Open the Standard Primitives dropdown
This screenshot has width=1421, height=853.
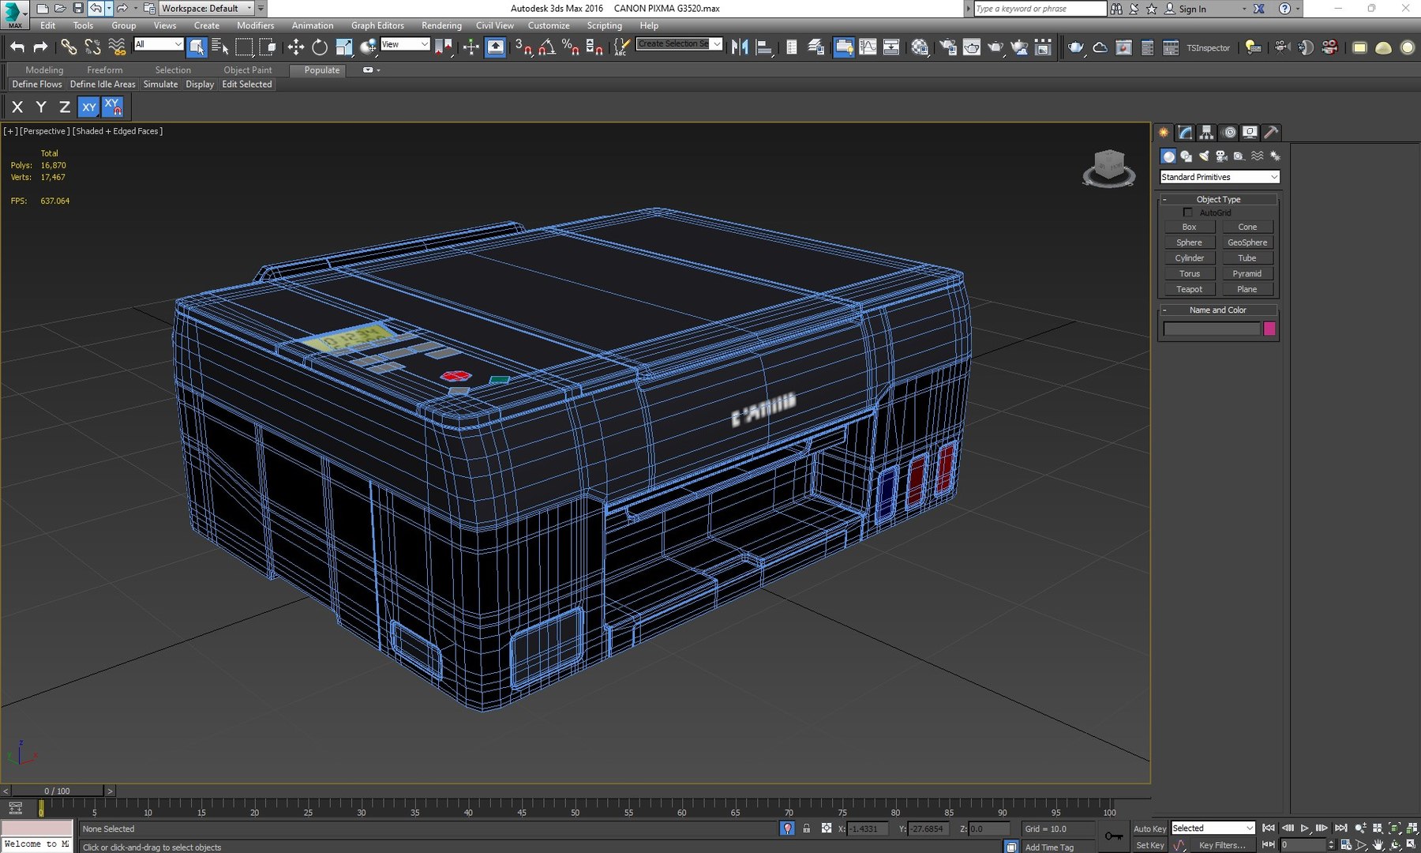click(x=1219, y=177)
